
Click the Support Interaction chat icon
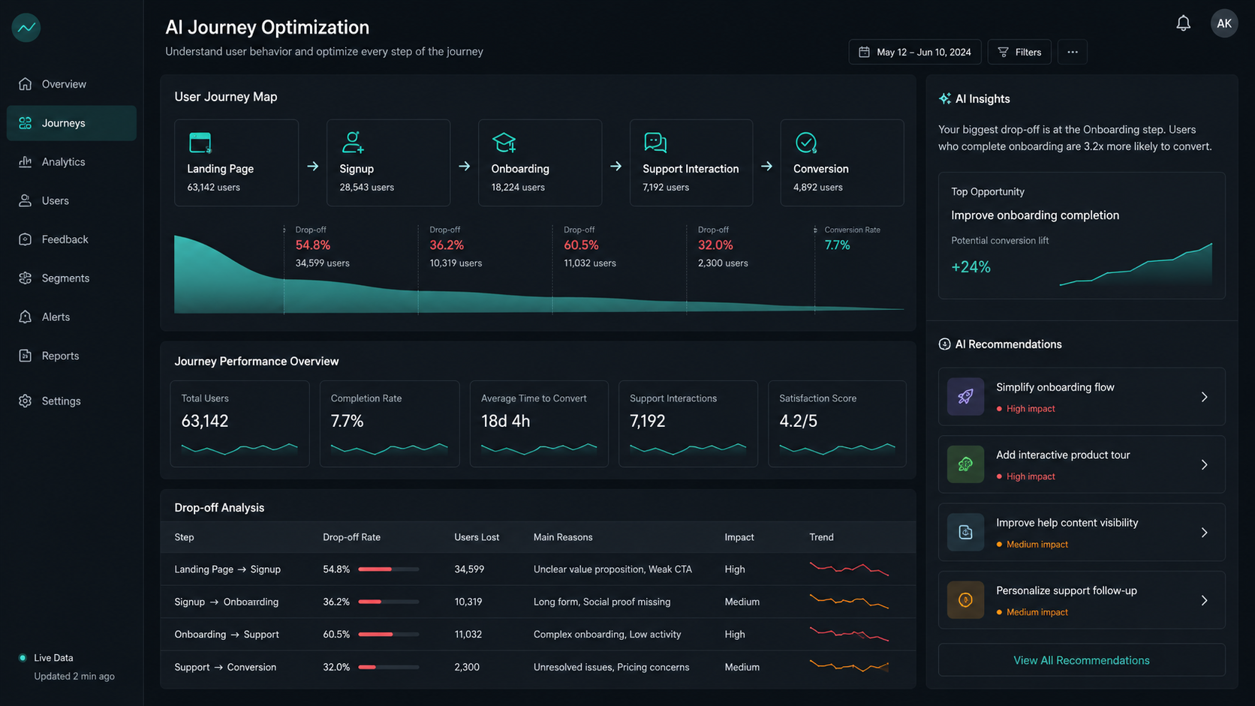[655, 143]
